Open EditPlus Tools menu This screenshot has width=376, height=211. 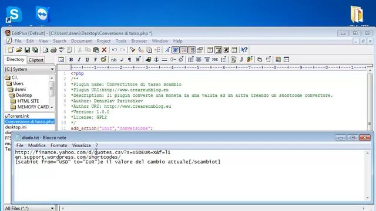tap(121, 41)
